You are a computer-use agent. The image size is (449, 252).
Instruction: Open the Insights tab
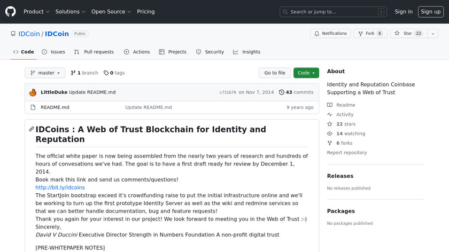(x=246, y=52)
